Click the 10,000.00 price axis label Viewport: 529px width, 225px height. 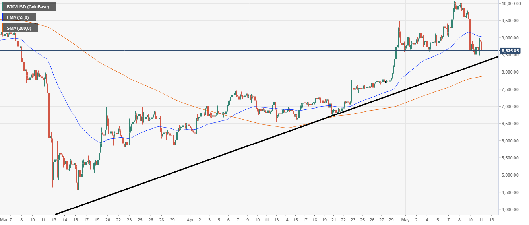[511, 4]
